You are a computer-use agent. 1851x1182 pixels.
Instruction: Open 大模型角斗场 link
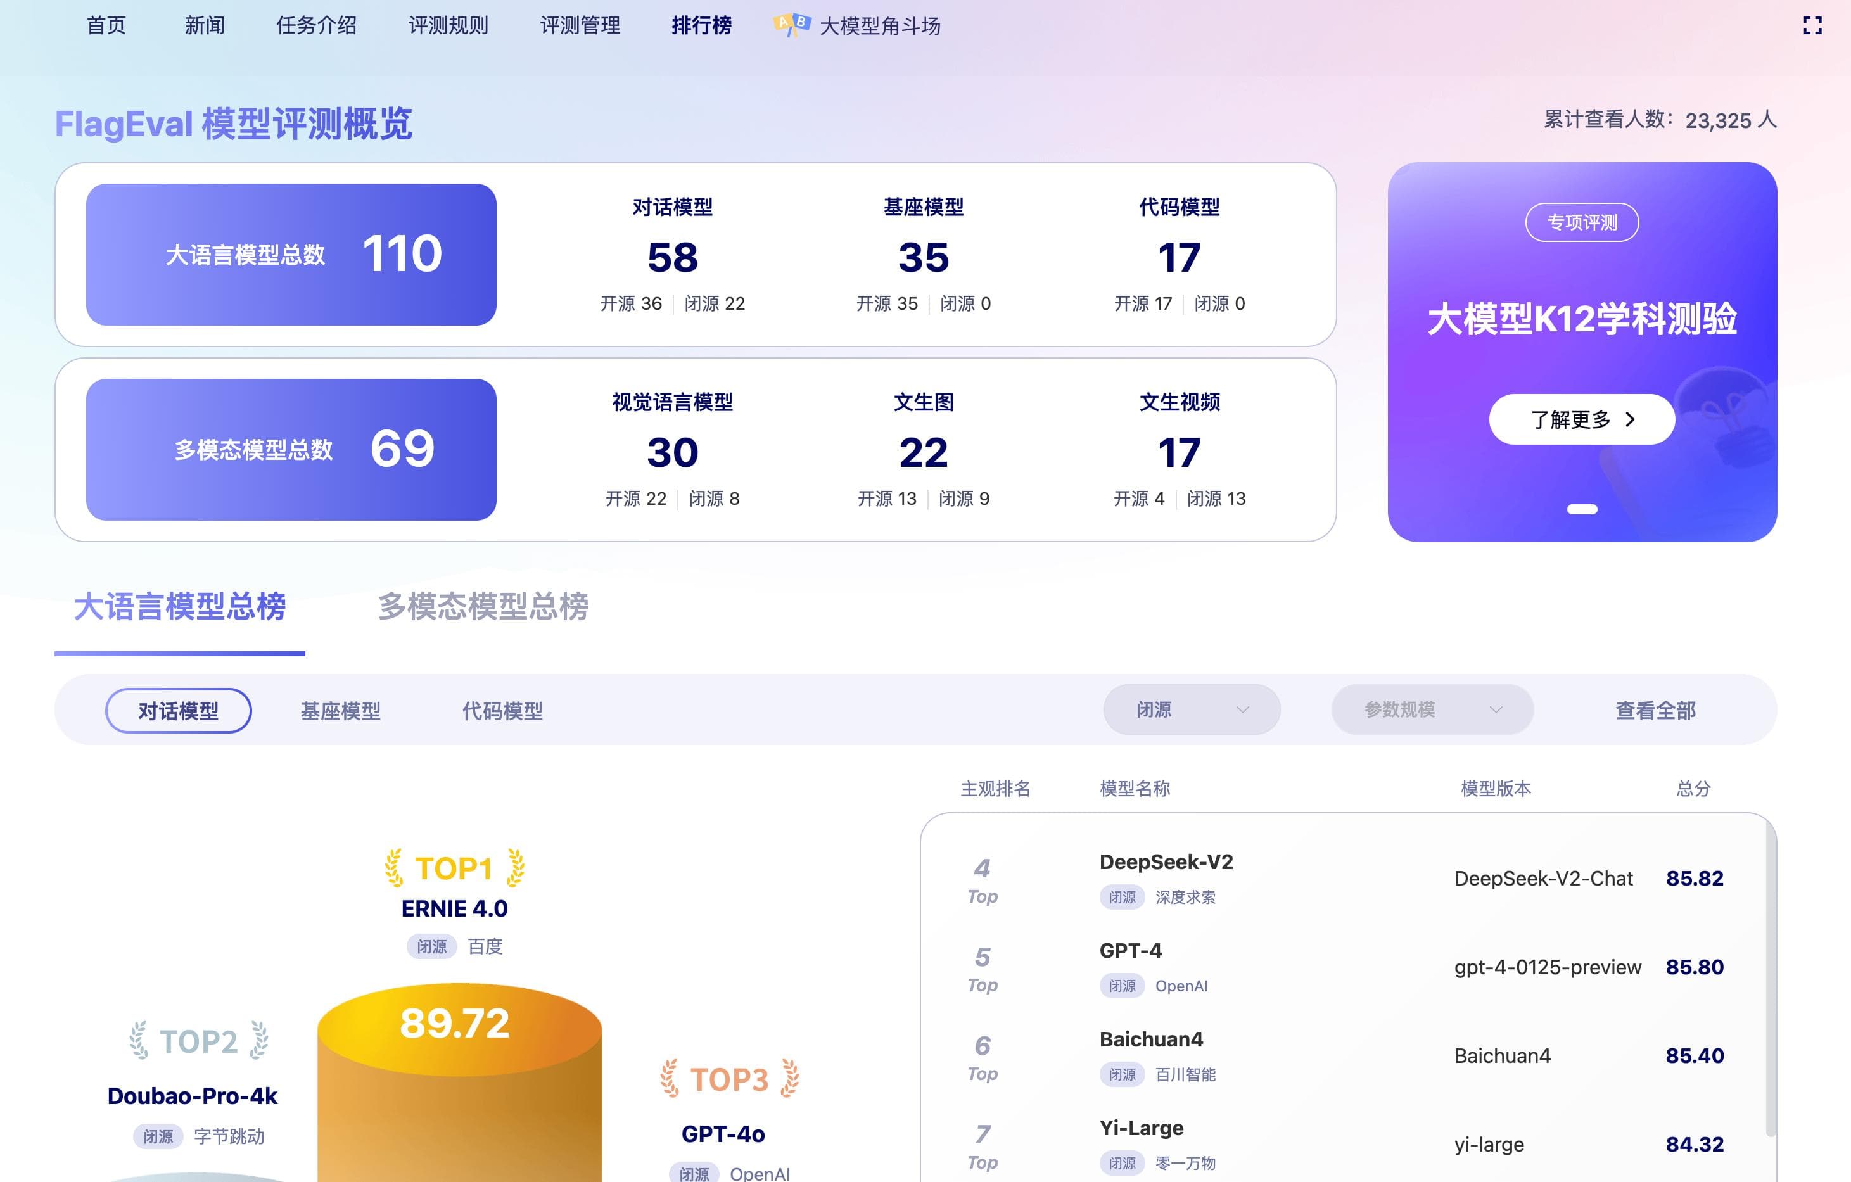click(x=880, y=26)
